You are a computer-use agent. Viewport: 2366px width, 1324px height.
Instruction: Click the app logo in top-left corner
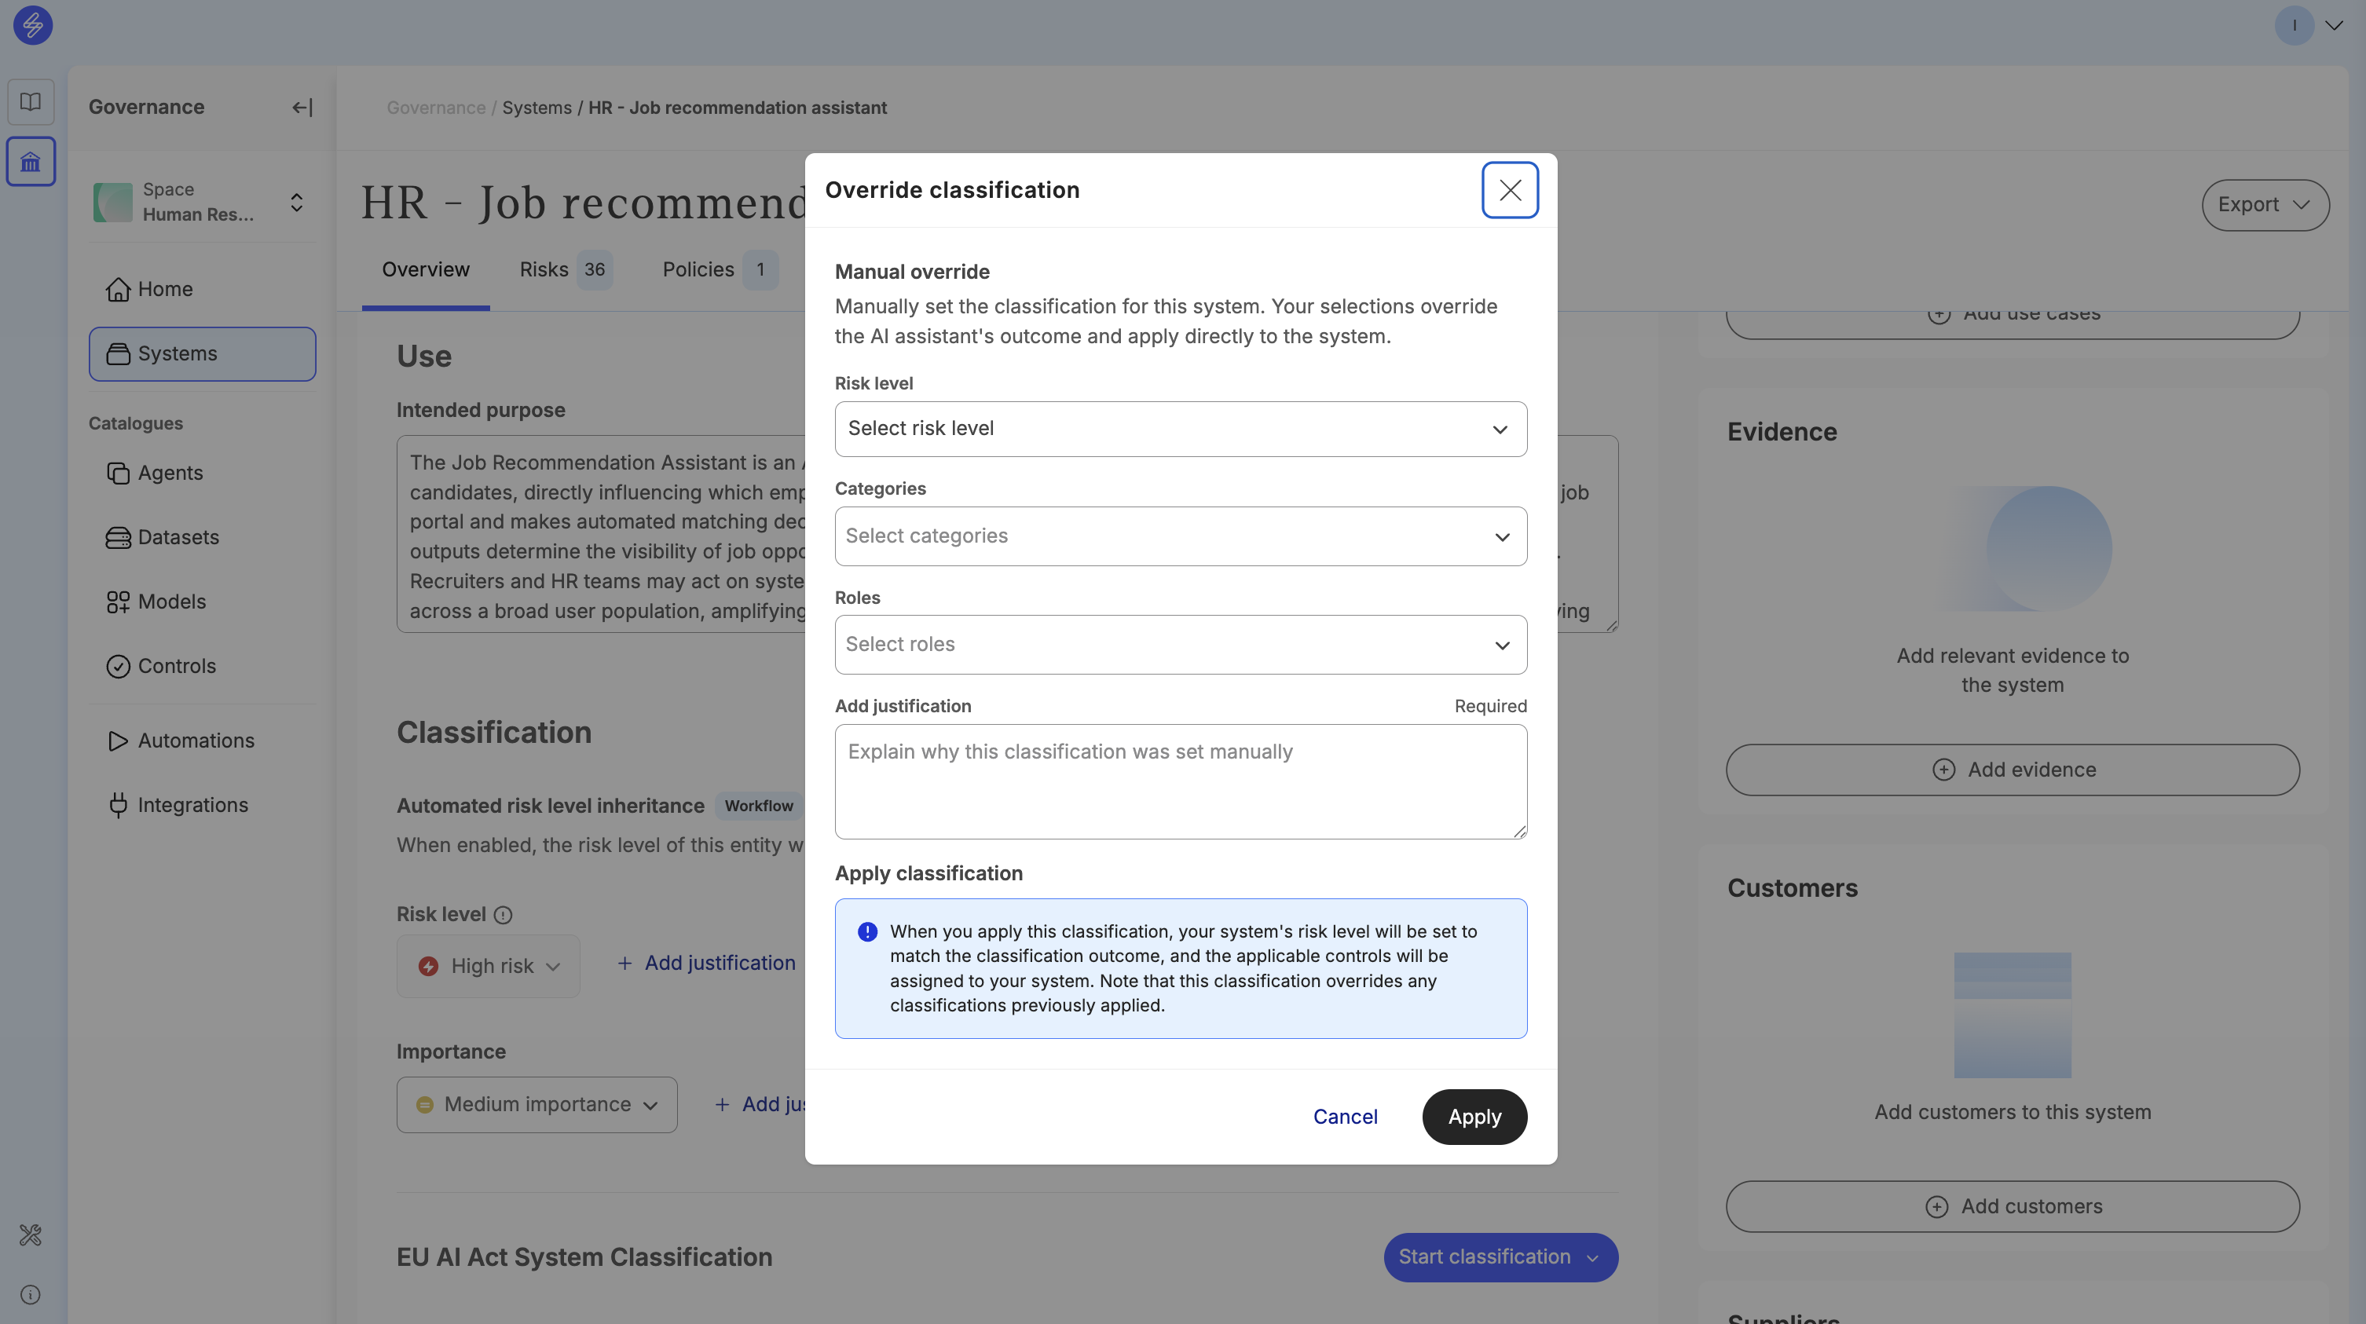pyautogui.click(x=33, y=25)
